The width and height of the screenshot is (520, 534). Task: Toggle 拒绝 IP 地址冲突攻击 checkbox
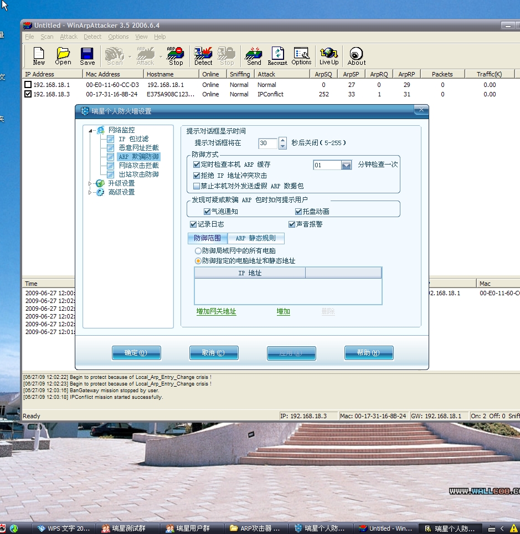click(197, 176)
